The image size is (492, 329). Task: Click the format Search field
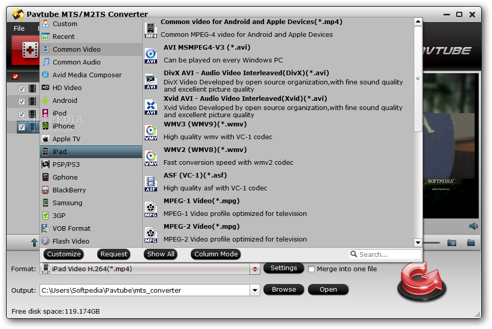(x=385, y=254)
